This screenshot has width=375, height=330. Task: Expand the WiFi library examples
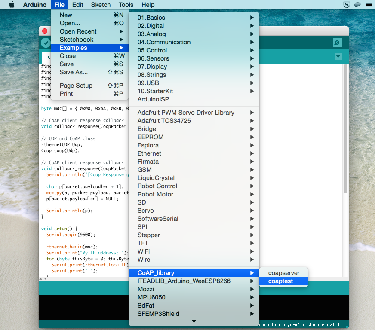click(194, 251)
